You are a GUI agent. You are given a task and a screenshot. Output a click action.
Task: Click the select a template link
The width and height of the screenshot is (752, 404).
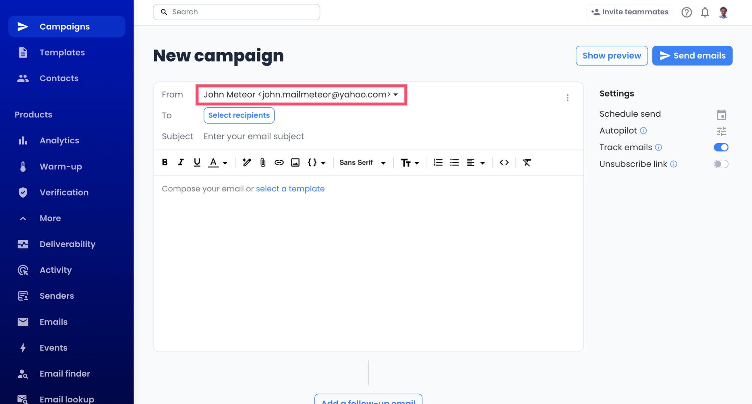(290, 189)
